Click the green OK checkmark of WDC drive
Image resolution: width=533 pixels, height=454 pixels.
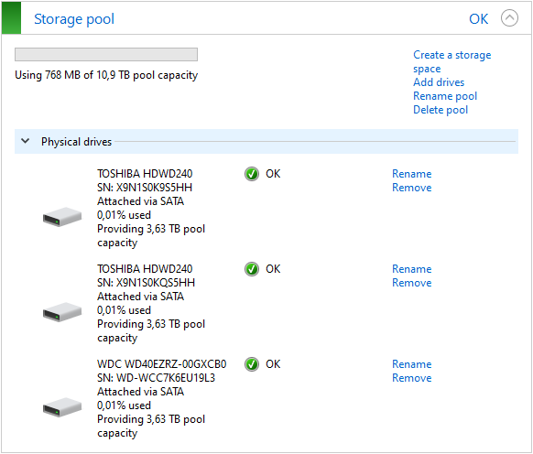pyautogui.click(x=252, y=364)
